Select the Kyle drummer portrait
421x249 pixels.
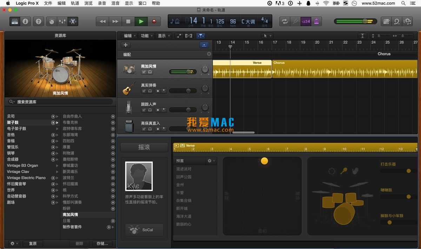coord(139,176)
